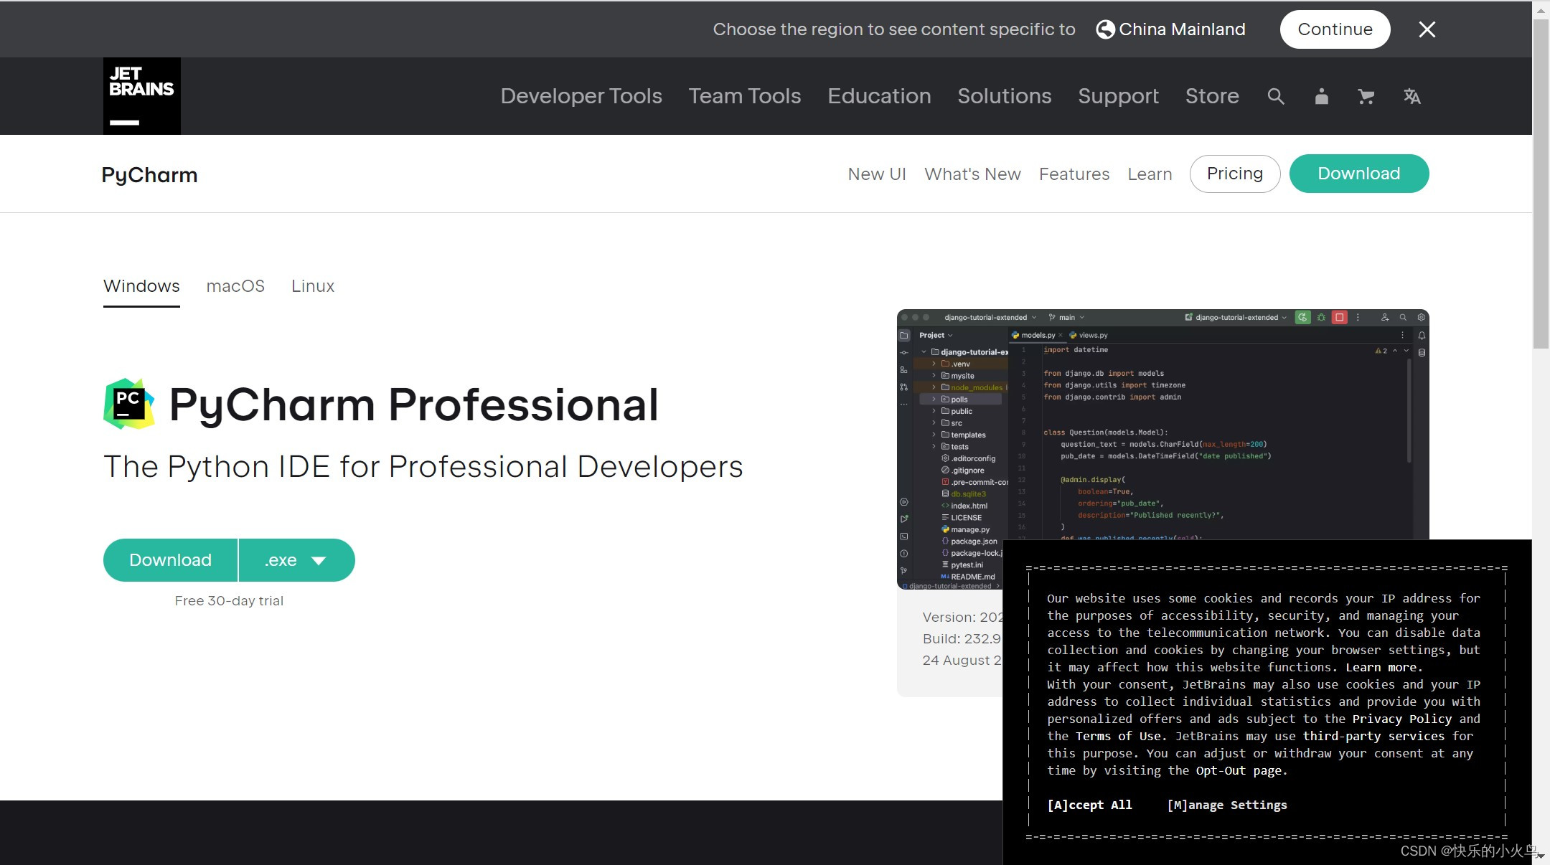
Task: Click the globe icon beside China Mainland
Action: (1105, 29)
